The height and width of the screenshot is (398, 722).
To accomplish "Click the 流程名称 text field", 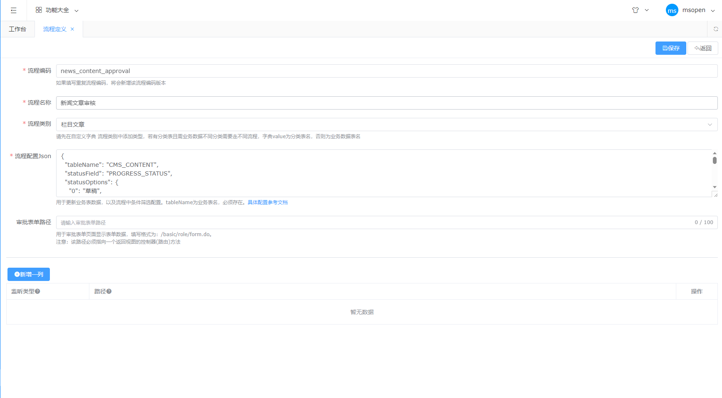I will click(x=387, y=103).
